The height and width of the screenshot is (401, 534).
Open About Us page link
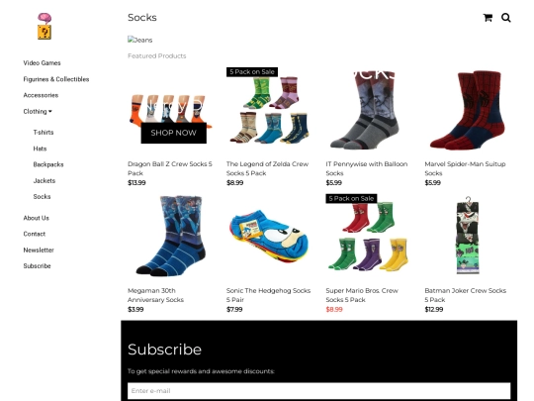pyautogui.click(x=37, y=218)
